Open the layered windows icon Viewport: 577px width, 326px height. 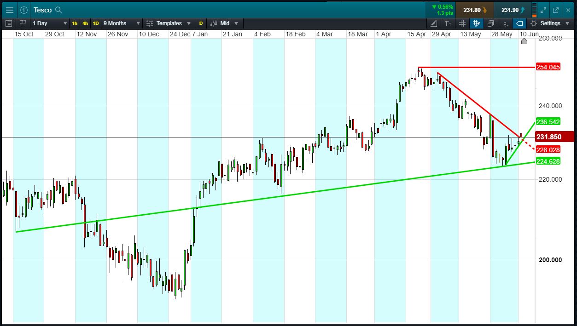click(x=491, y=23)
